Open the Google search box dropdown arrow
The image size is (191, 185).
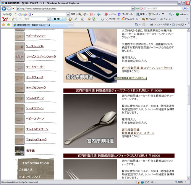[68, 14]
